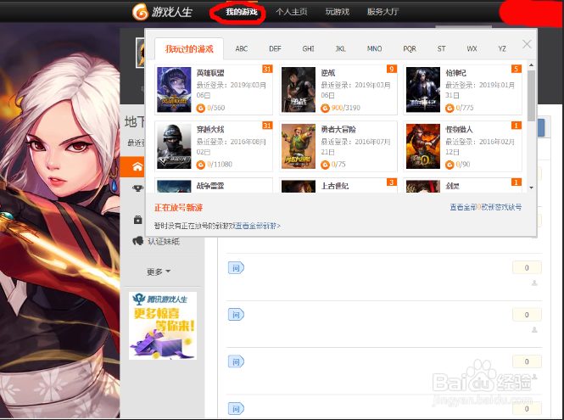Open the 腾讯游戏人生 更多惊喜 banner
Image resolution: width=564 pixels, height=420 pixels.
pyautogui.click(x=163, y=326)
